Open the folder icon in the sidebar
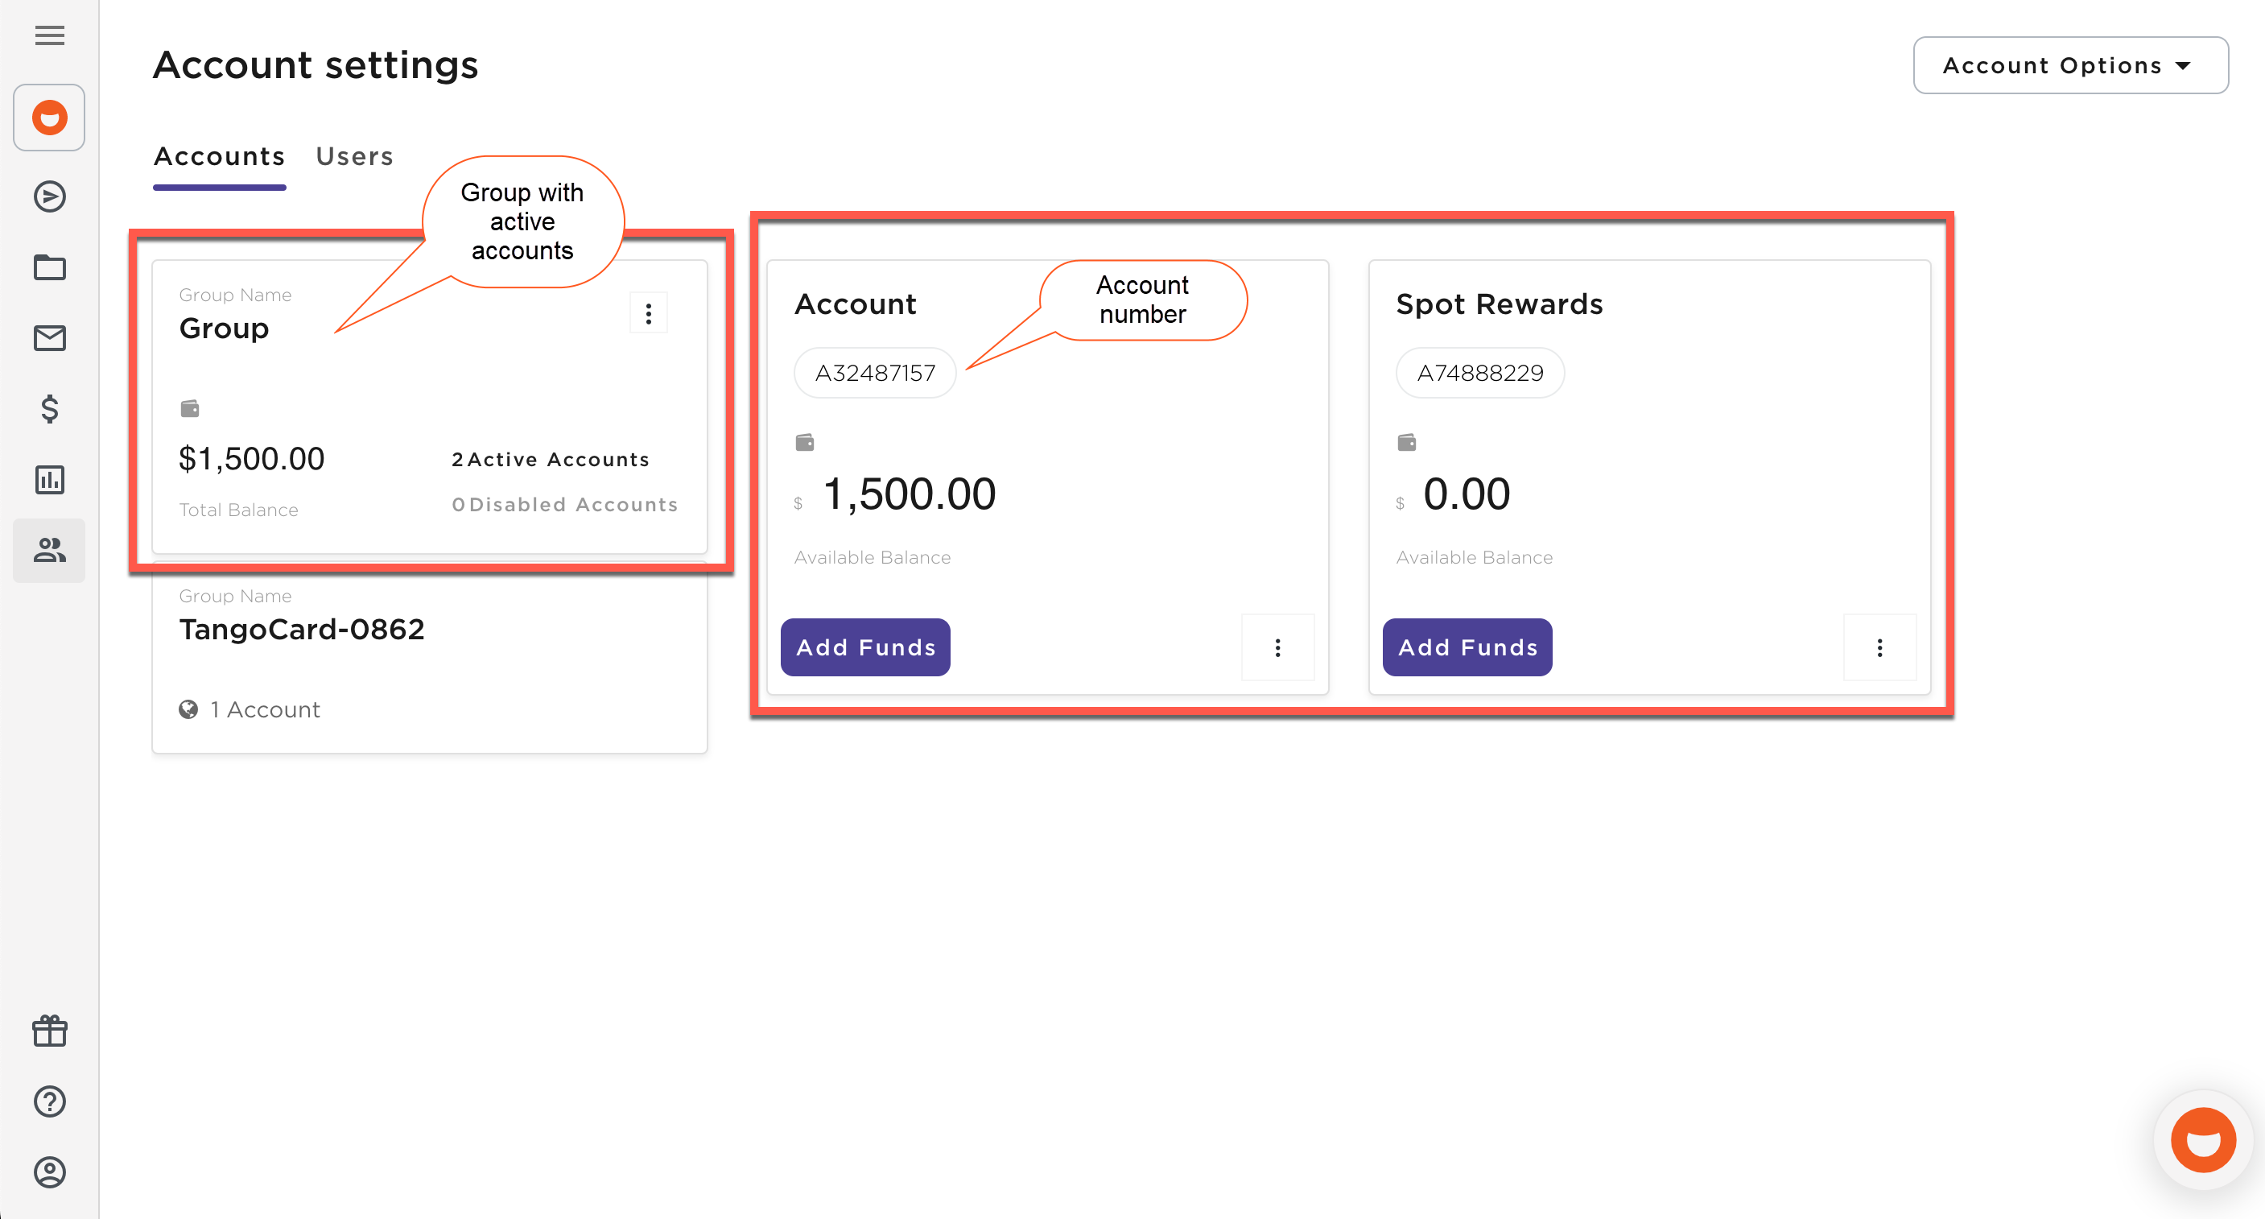 tap(49, 267)
